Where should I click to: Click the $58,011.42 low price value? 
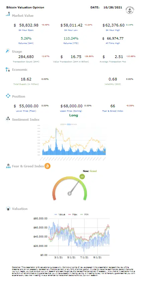click(71, 25)
